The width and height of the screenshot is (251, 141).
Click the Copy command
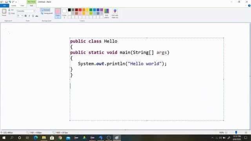(x=11, y=13)
